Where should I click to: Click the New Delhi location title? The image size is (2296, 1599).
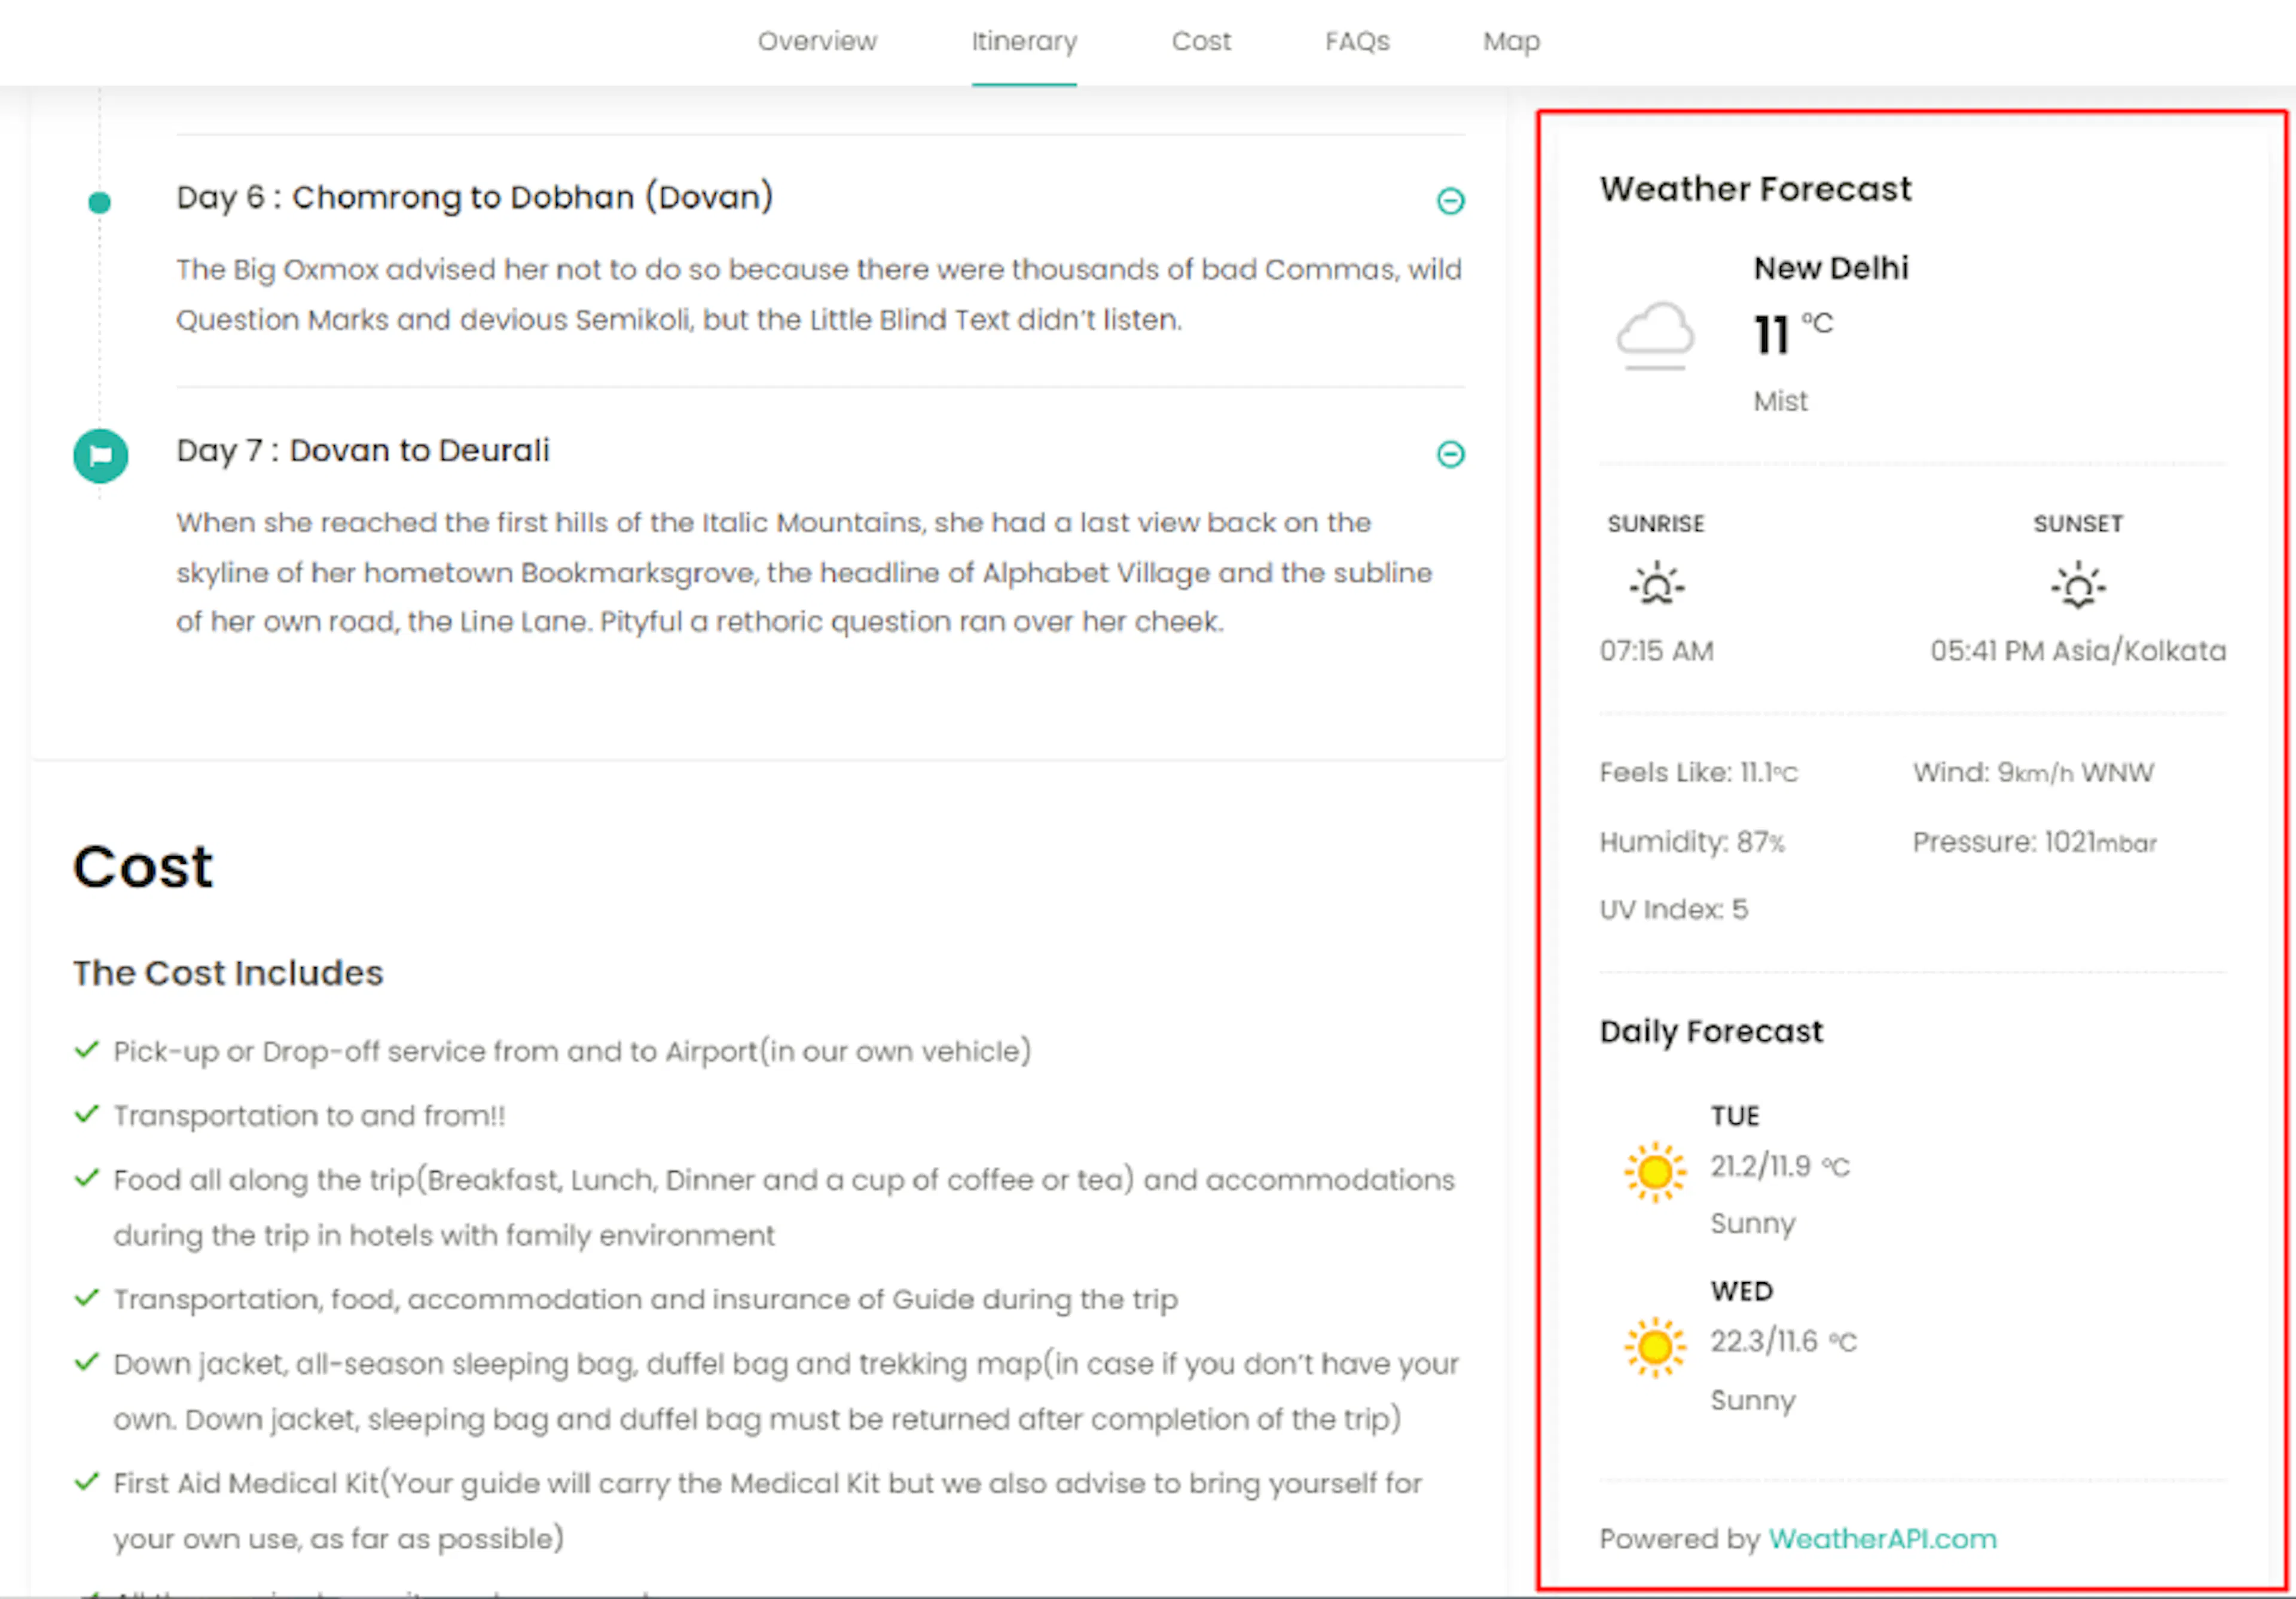[1831, 268]
